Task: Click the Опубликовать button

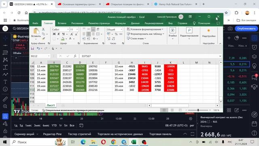Action: 246,29
